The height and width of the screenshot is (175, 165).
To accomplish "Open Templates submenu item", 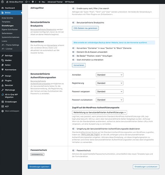I will [6, 22].
